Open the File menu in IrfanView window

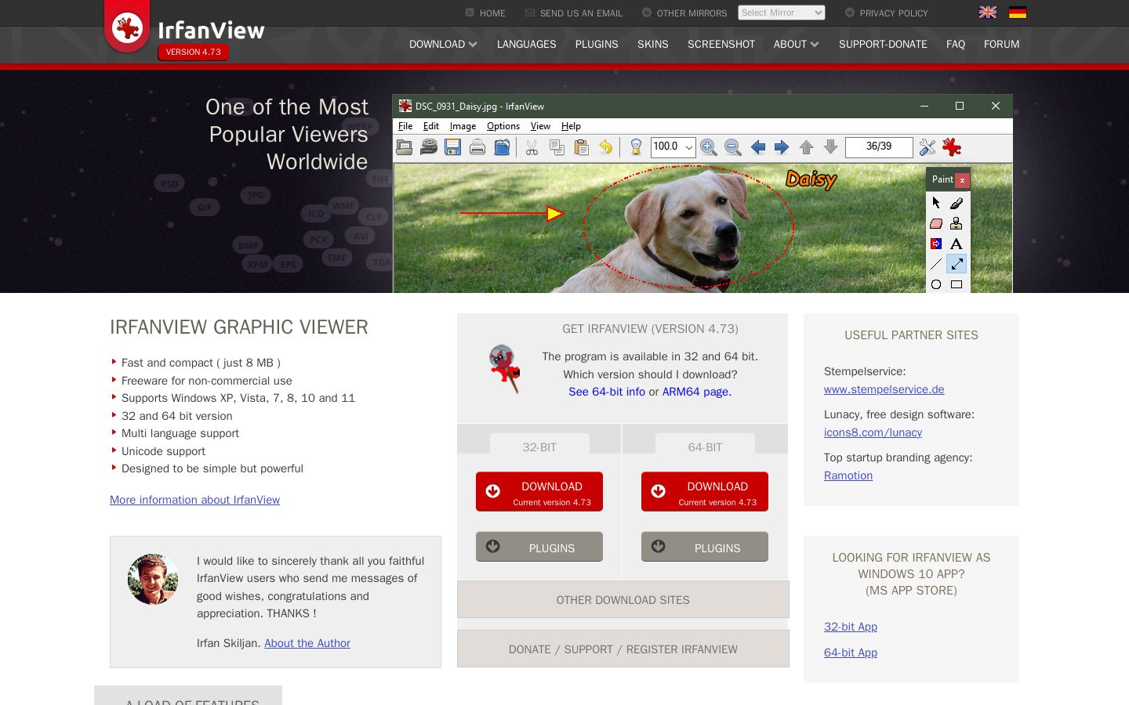[x=405, y=126]
